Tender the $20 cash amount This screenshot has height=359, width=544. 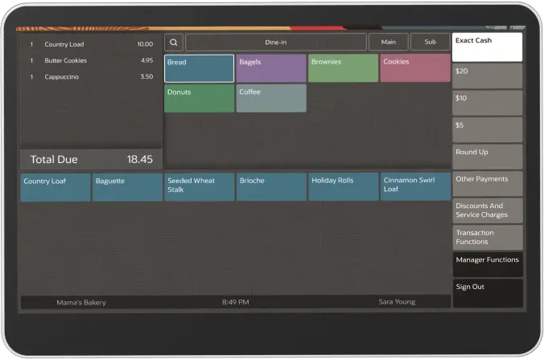pyautogui.click(x=487, y=75)
